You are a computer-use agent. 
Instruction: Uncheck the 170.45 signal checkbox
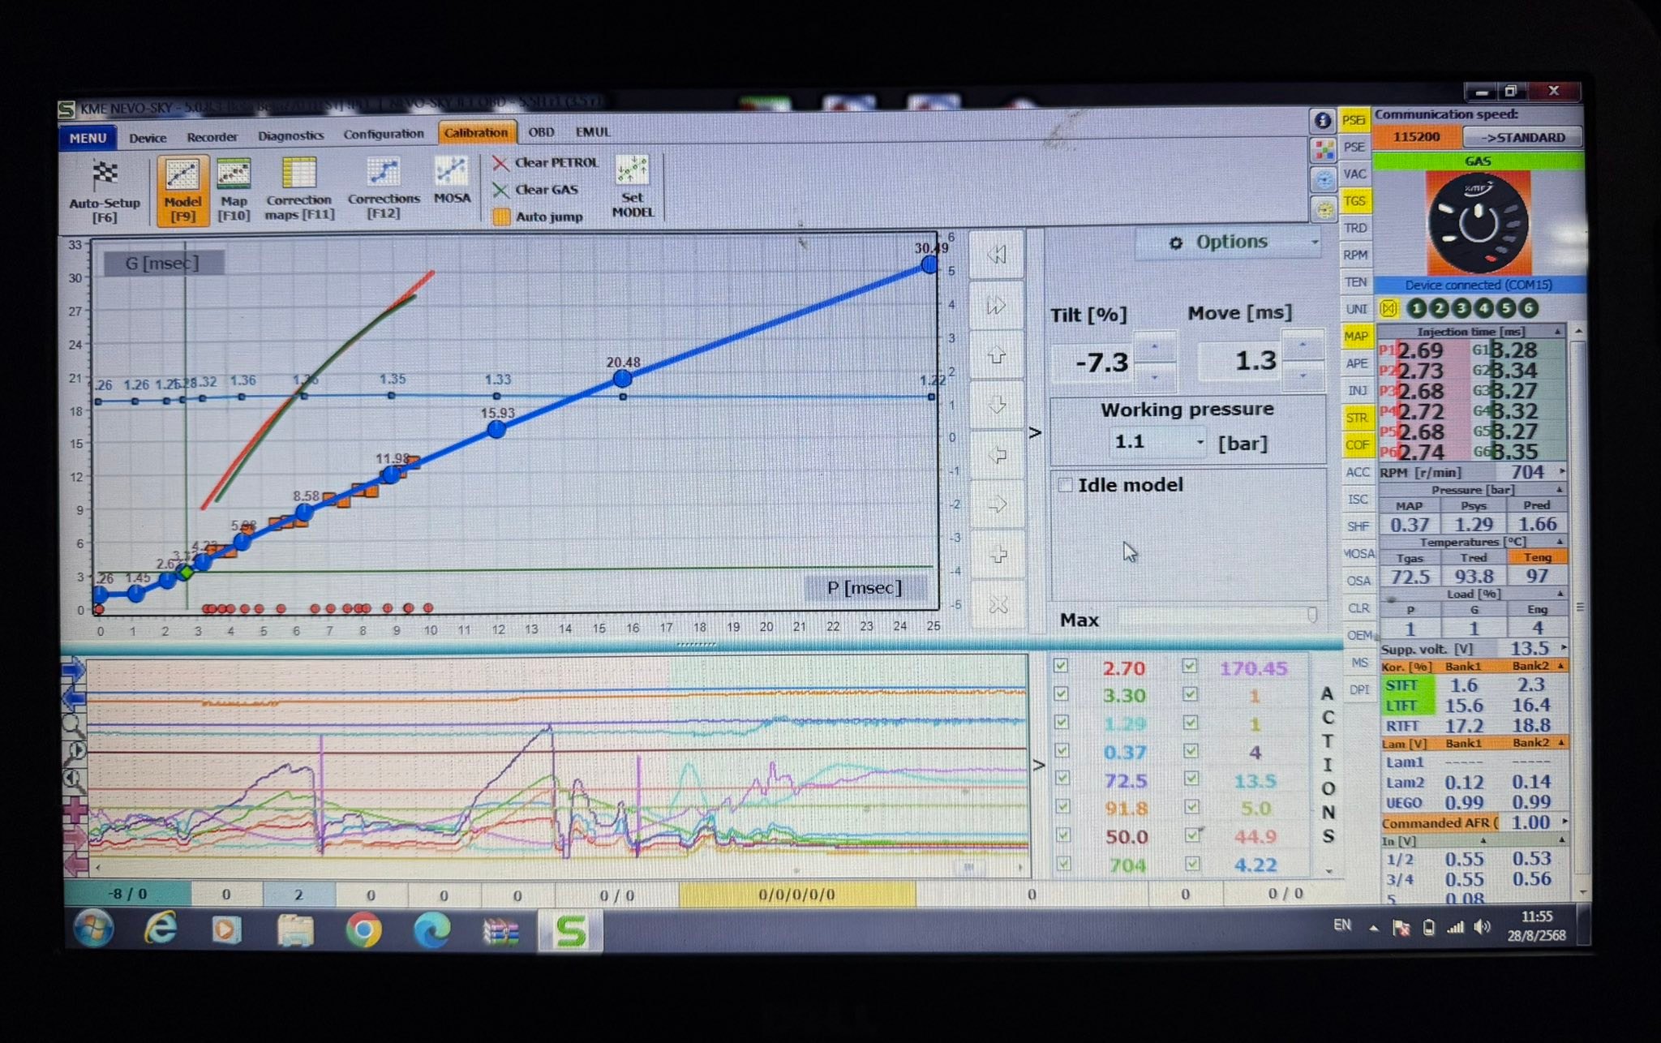click(x=1190, y=666)
